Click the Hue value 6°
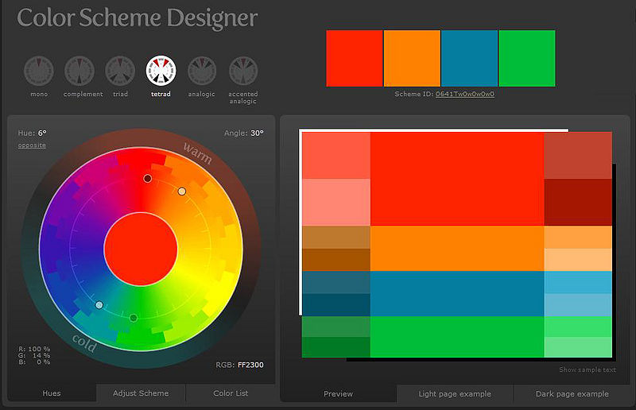 click(x=42, y=133)
